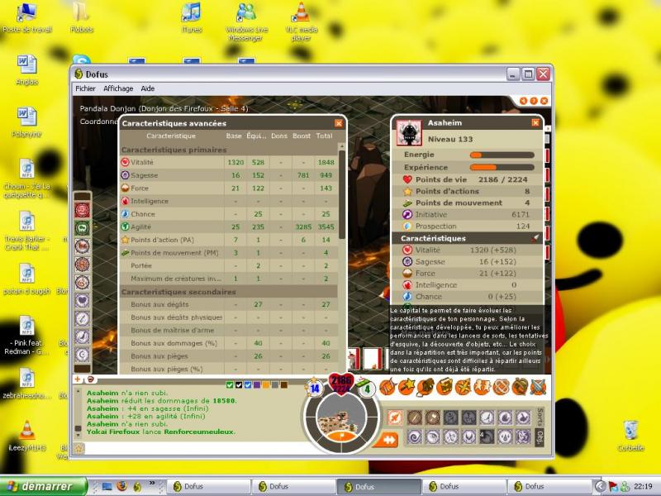
Task: Click Sagesse row in the Asaheim panel
Action: coord(468,261)
